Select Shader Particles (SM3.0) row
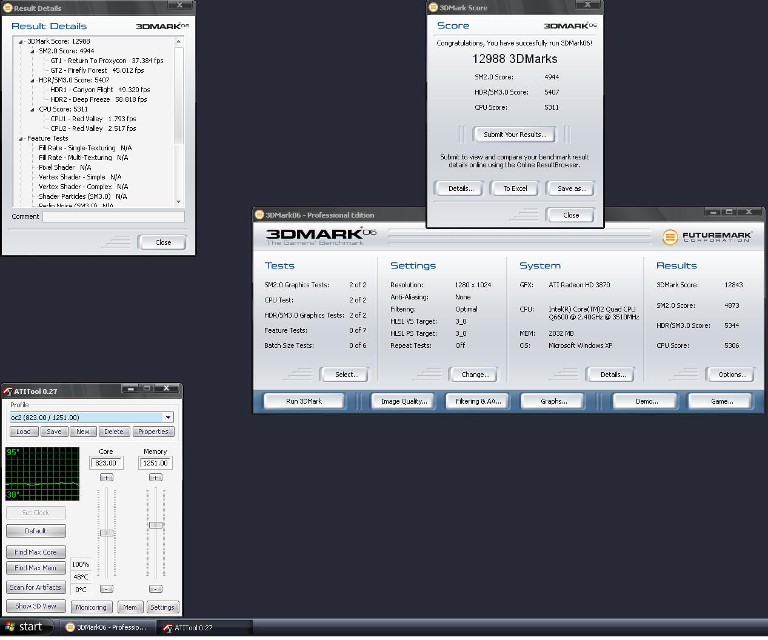 pyautogui.click(x=82, y=196)
